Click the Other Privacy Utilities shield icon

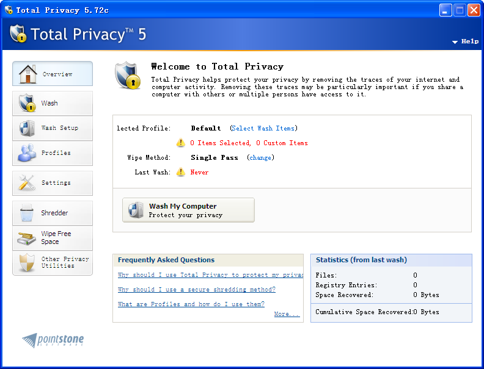(27, 263)
